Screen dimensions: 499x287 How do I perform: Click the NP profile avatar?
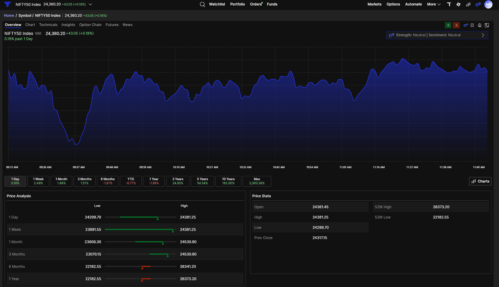[x=488, y=4]
